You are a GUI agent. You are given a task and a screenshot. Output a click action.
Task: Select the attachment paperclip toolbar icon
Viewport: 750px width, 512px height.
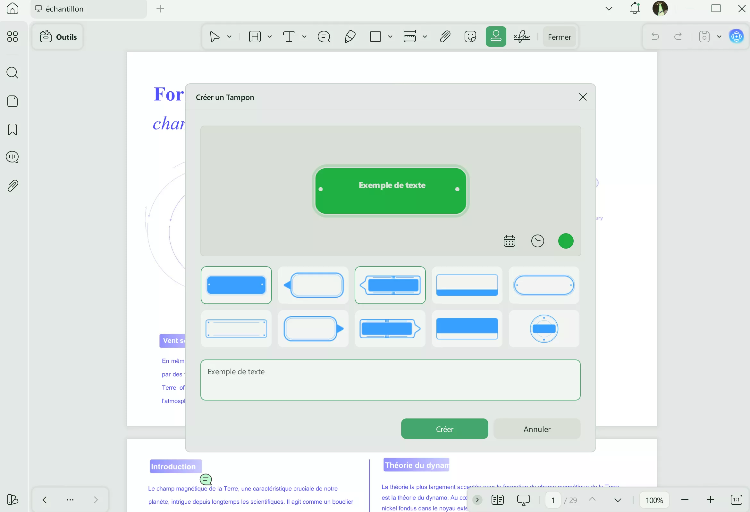pyautogui.click(x=445, y=37)
